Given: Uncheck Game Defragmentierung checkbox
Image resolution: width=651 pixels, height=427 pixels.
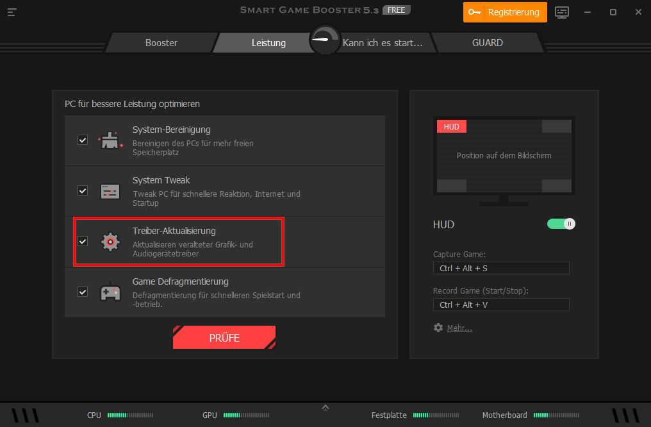Looking at the screenshot, I should click(x=83, y=292).
